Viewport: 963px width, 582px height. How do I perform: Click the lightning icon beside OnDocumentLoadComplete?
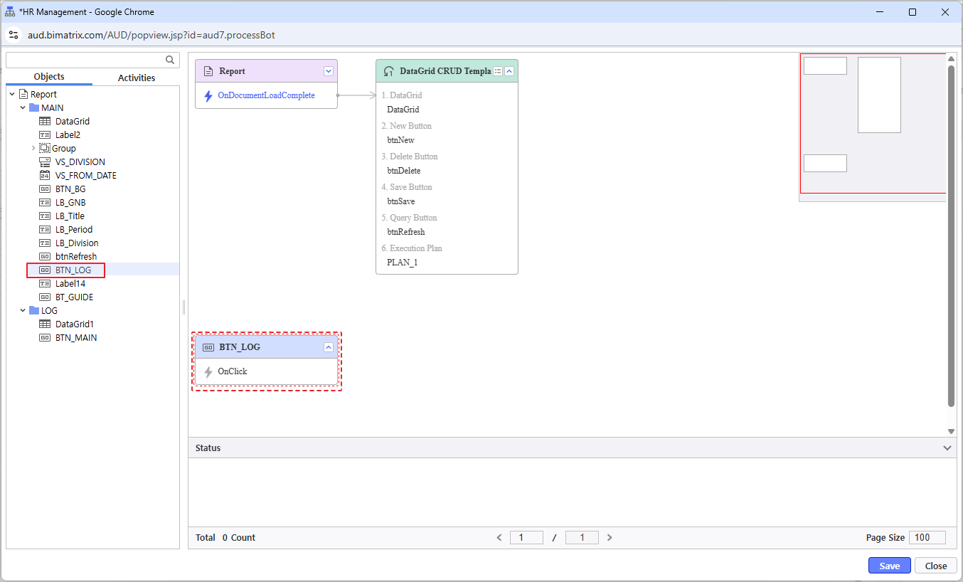coord(208,96)
